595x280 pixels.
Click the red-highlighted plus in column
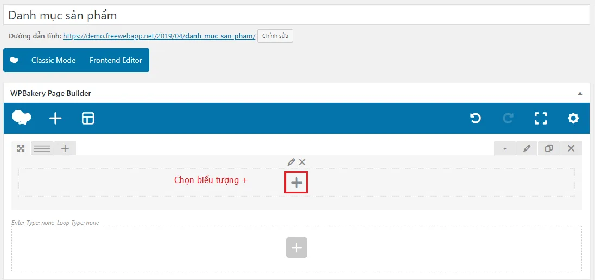coord(296,183)
